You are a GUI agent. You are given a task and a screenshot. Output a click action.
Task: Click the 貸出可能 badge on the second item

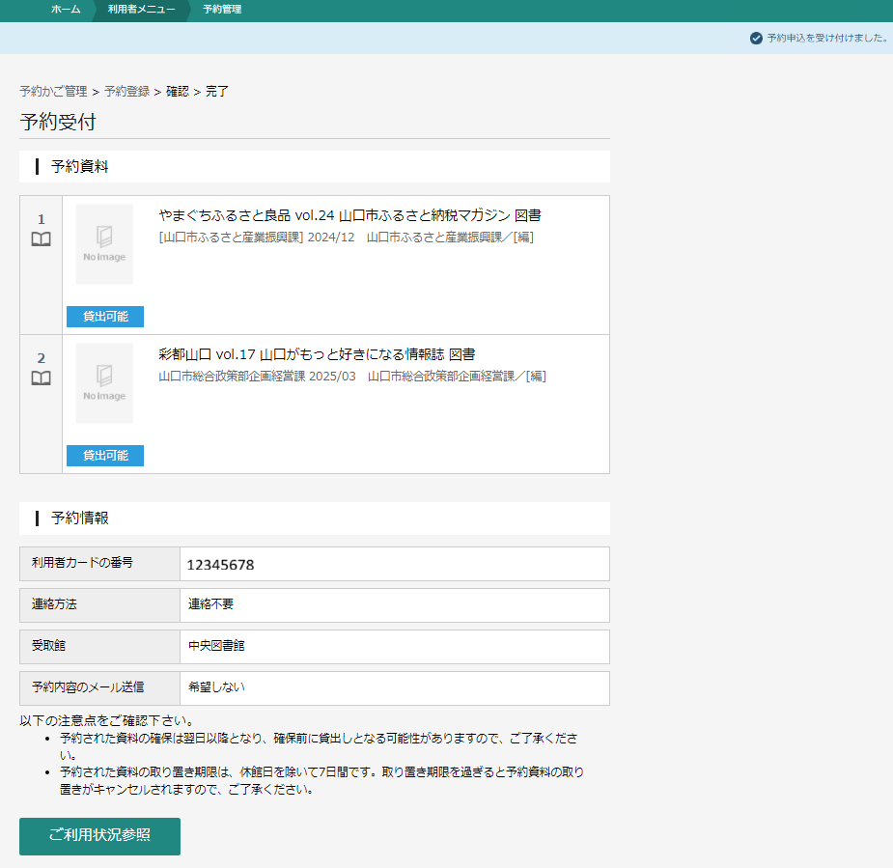[105, 456]
